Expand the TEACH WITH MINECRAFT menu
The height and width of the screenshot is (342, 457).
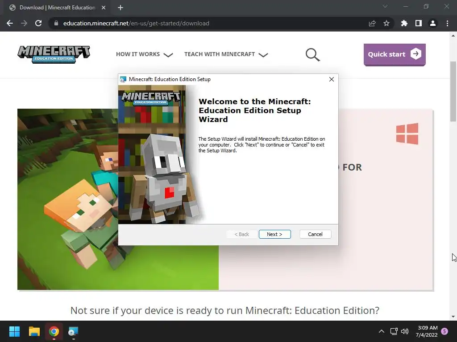[x=226, y=54]
